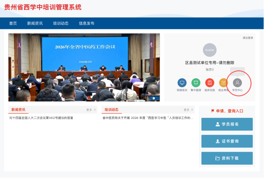264x178 pixels.
Task: Click the 申请、查询入口 heading
Action: click(x=227, y=111)
